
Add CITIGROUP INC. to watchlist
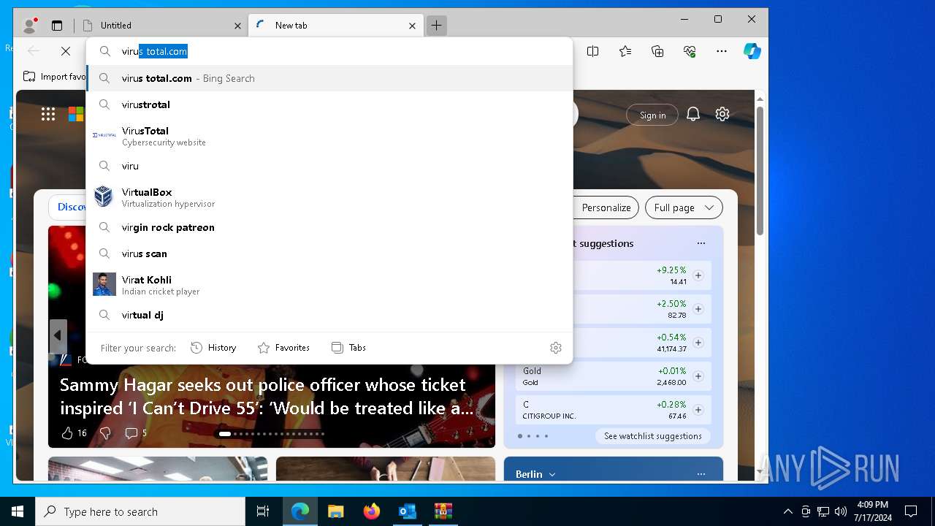tap(698, 410)
